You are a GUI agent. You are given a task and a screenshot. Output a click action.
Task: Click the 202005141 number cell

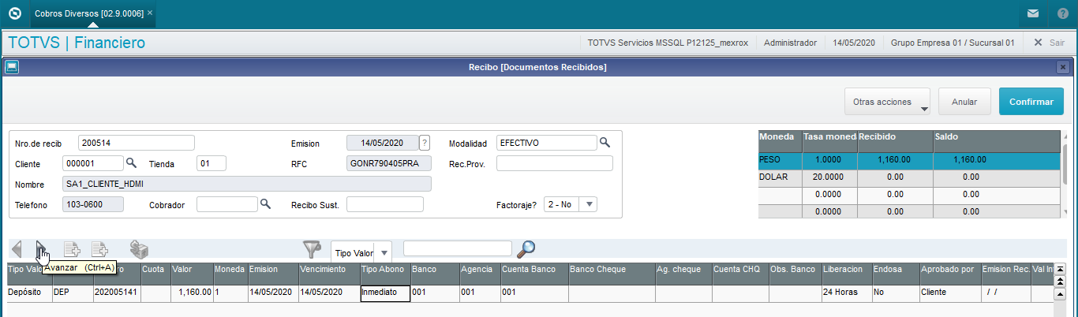click(115, 292)
